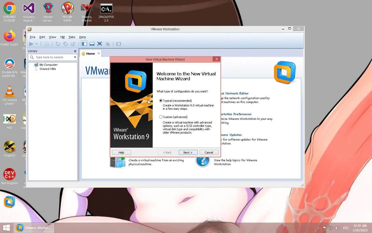
Task: Click the Software Updates heading link
Action: click(231, 135)
